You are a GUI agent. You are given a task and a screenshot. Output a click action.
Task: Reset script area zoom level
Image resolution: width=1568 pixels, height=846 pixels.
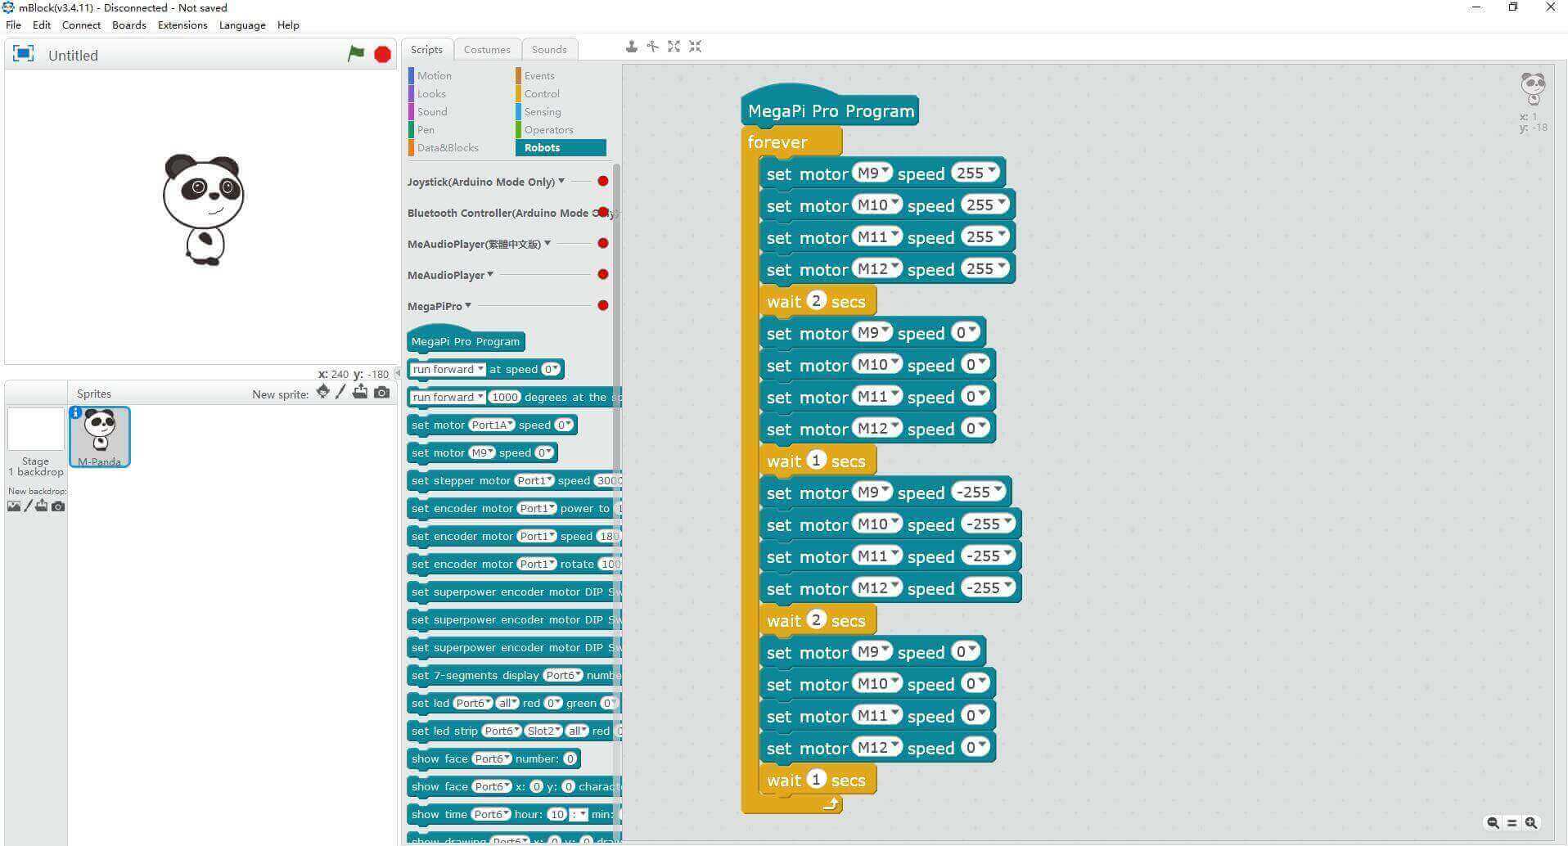click(x=1512, y=823)
